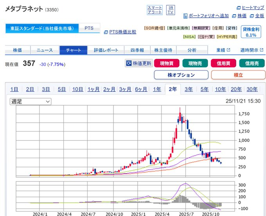Open the 業績 external link
The image size is (266, 216).
tap(223, 50)
